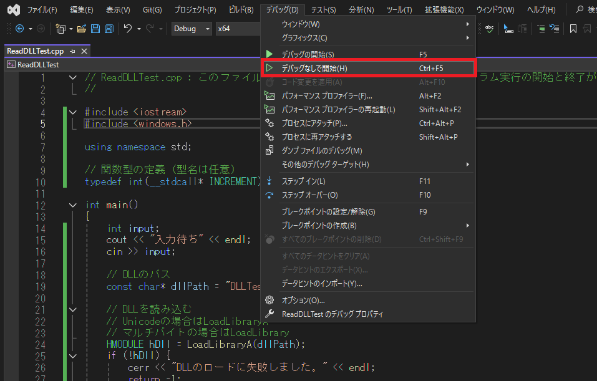Click the bookmark icon in the toolbar
Viewport: 597px width, 381px height.
(573, 29)
